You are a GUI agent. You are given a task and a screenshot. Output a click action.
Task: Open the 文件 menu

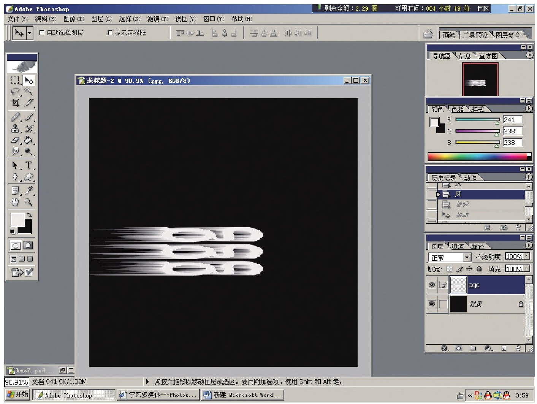tap(18, 19)
